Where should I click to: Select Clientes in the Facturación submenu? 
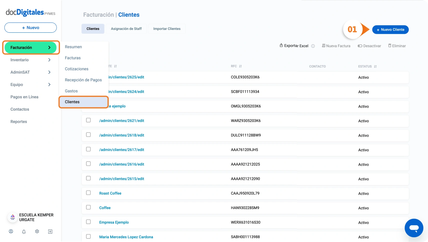[84, 102]
